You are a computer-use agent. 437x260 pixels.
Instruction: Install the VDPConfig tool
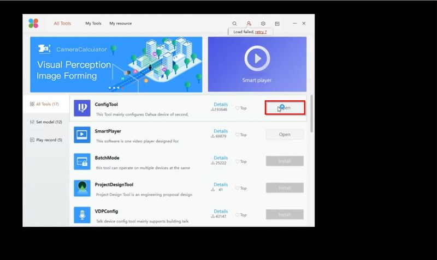point(285,214)
